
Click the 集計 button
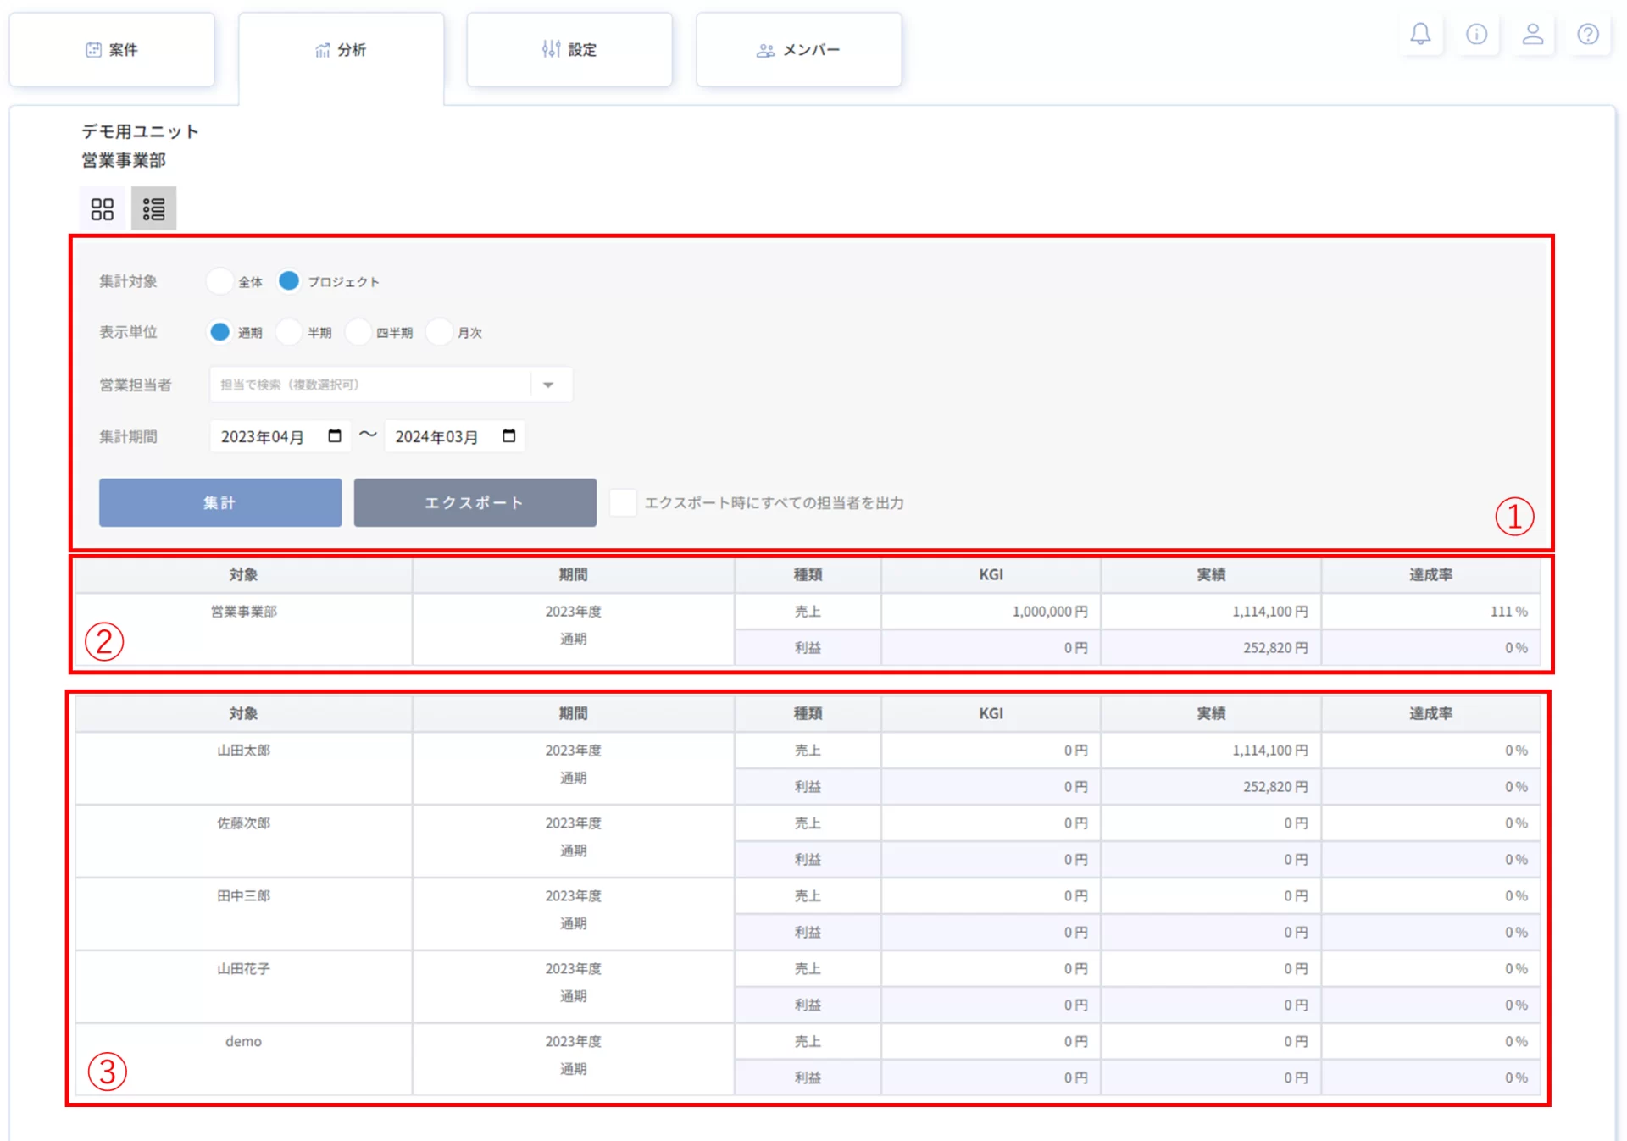point(220,502)
